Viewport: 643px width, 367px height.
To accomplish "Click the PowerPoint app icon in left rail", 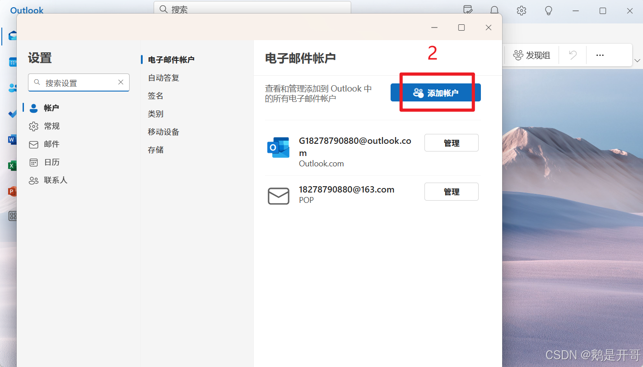I will (12, 192).
